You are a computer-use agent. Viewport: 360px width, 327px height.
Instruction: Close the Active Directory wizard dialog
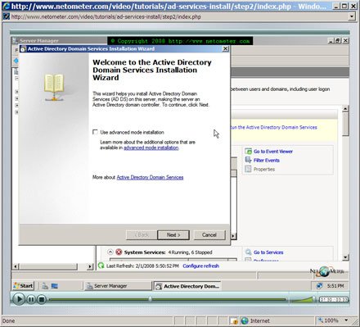pyautogui.click(x=225, y=48)
